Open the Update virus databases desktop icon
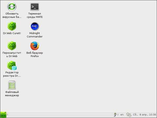This screenshot has width=157, height=118. pyautogui.click(x=12, y=7)
